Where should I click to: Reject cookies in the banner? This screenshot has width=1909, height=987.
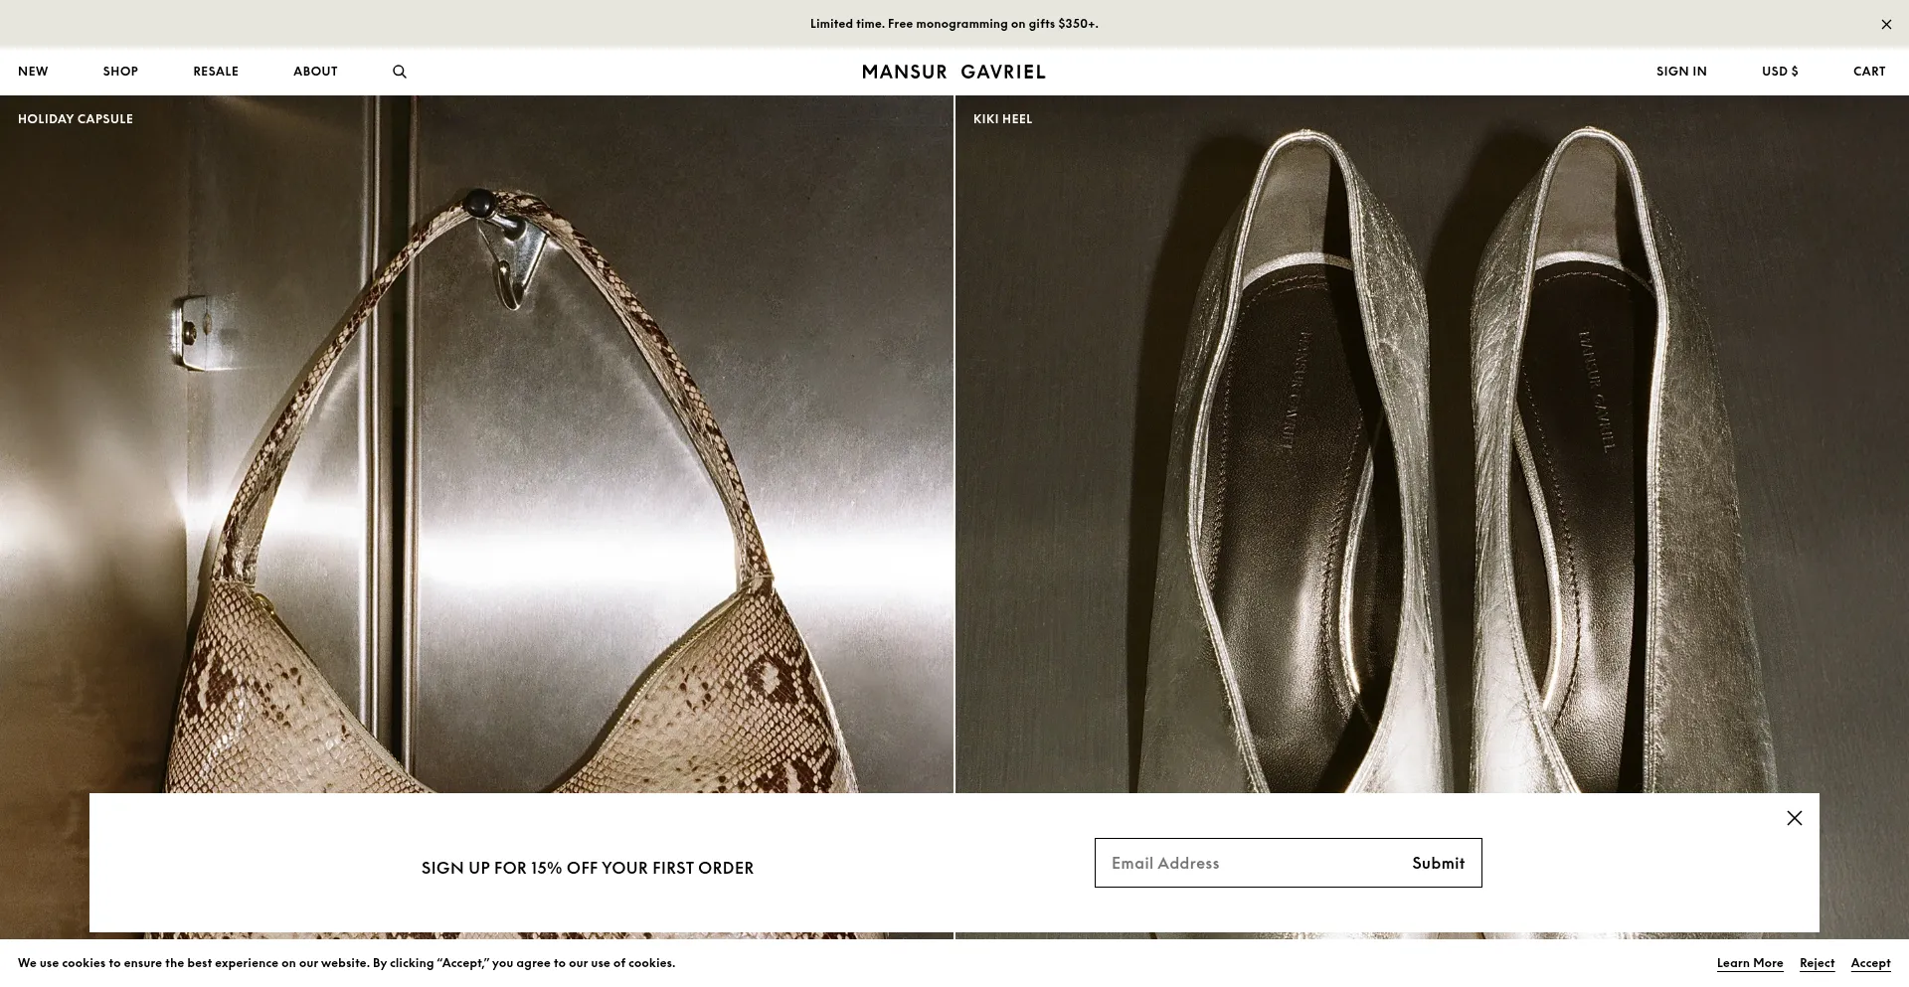point(1817,963)
